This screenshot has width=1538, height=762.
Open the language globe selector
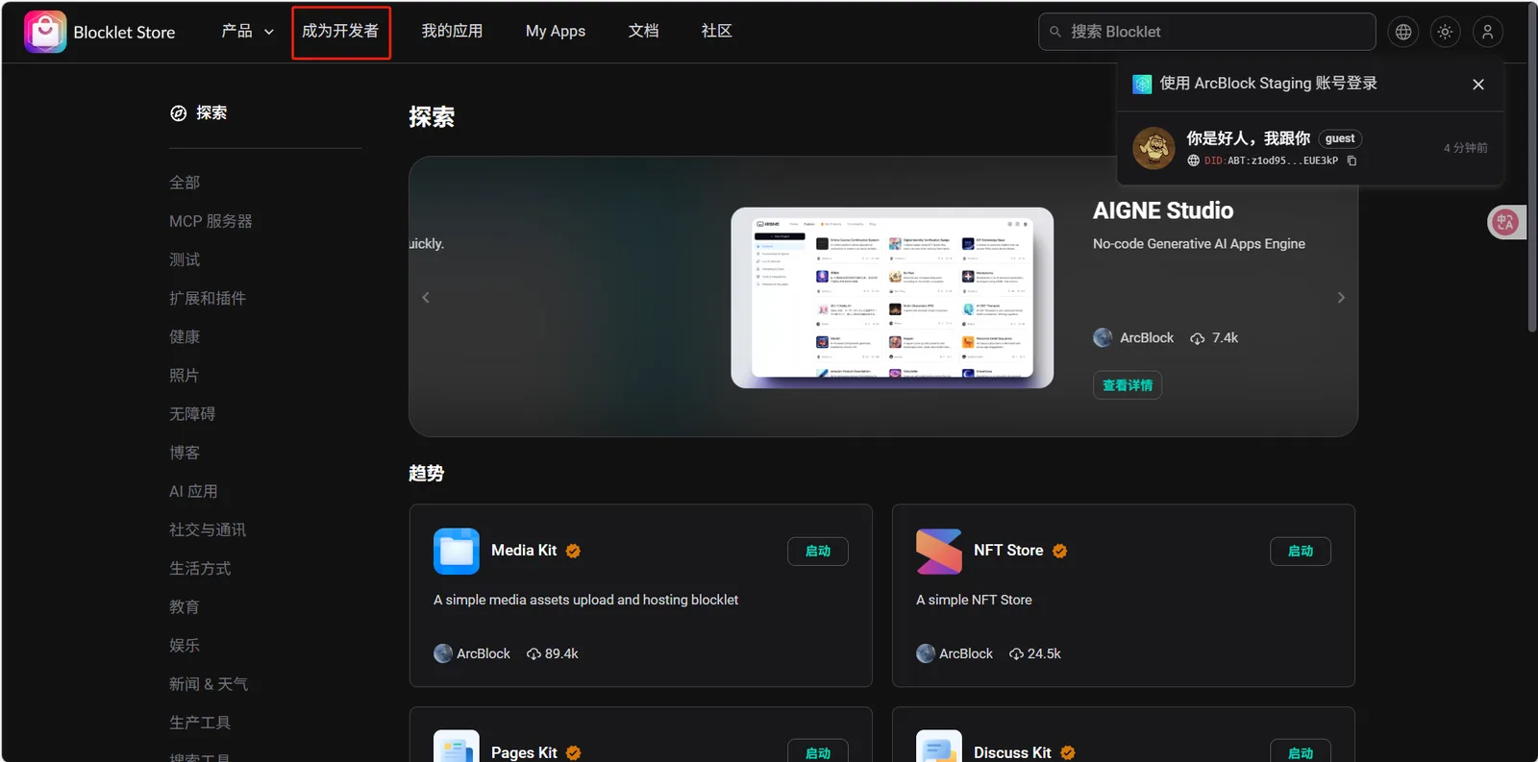pos(1403,32)
